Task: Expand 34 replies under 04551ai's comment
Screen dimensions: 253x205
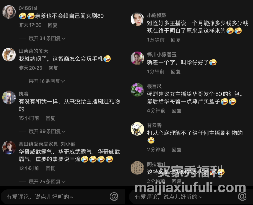Action: (47, 38)
